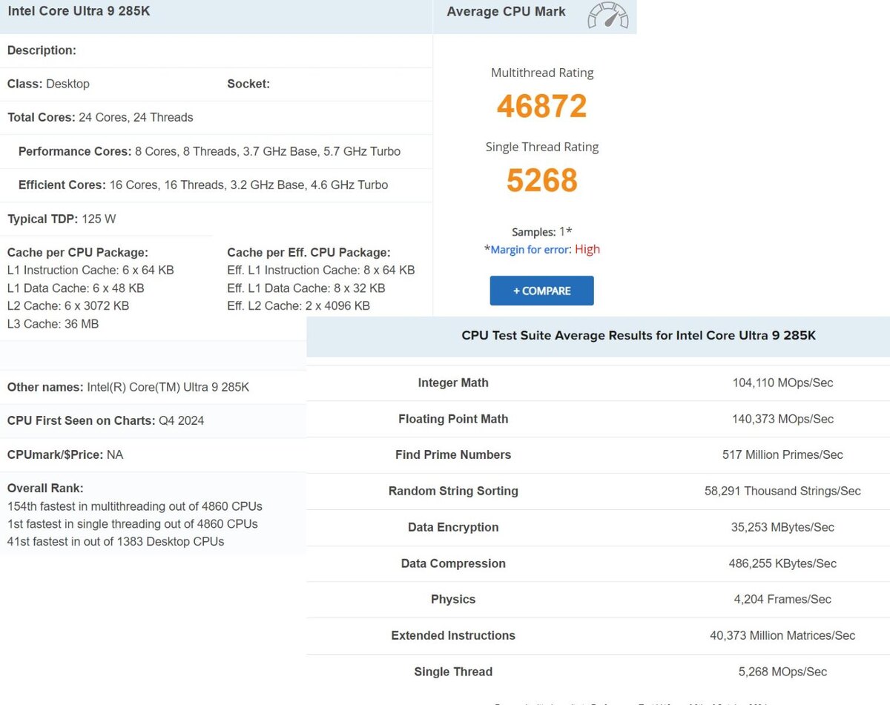The width and height of the screenshot is (890, 705).
Task: Click the red High margin text
Action: point(587,249)
